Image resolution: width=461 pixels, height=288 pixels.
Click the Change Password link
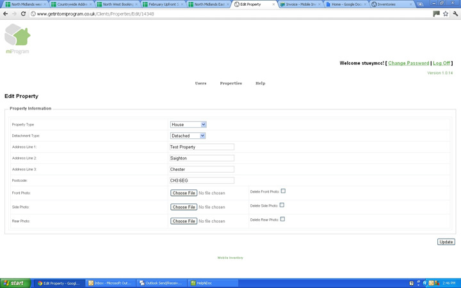point(408,63)
